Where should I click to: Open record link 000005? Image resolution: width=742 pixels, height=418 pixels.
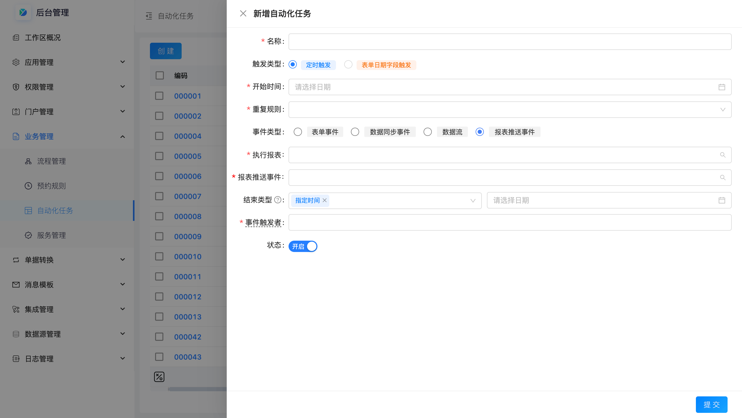(188, 156)
